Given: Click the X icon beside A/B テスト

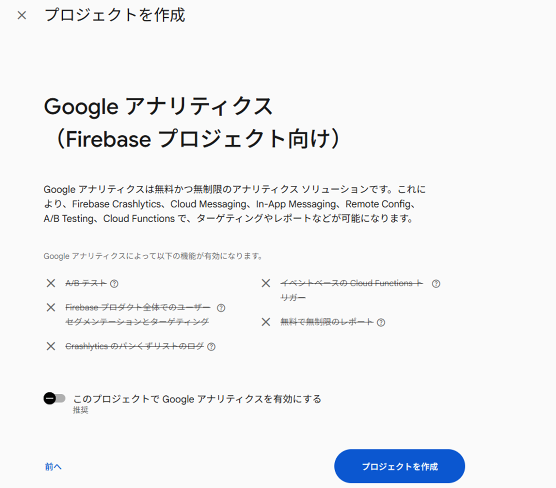Looking at the screenshot, I should pos(50,283).
